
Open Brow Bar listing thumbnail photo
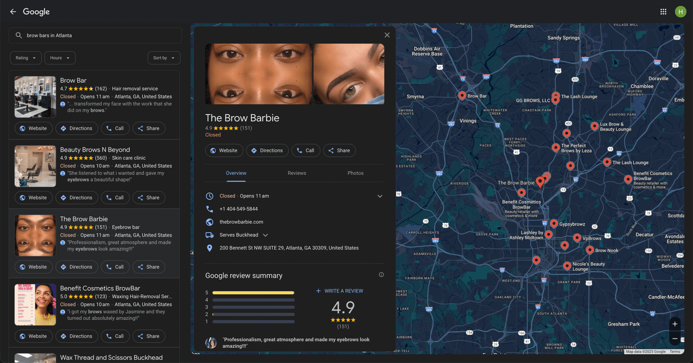coord(35,97)
